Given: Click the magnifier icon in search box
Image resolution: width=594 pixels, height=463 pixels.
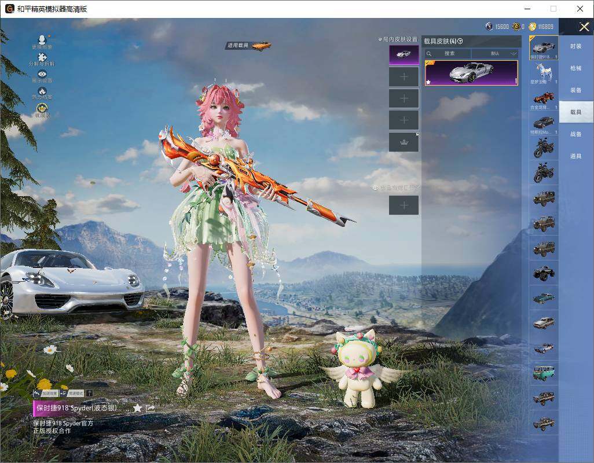Looking at the screenshot, I should click(x=429, y=53).
